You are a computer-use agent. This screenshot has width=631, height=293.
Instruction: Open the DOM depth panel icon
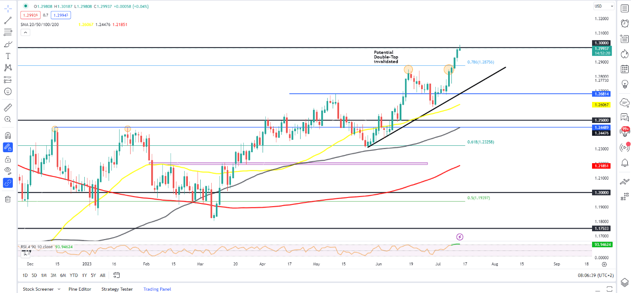coord(624,197)
